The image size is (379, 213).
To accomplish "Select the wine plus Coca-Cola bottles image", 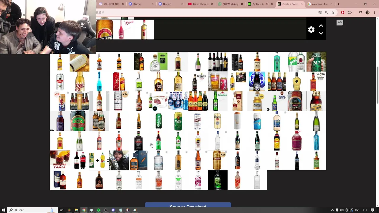I will [x=79, y=160].
